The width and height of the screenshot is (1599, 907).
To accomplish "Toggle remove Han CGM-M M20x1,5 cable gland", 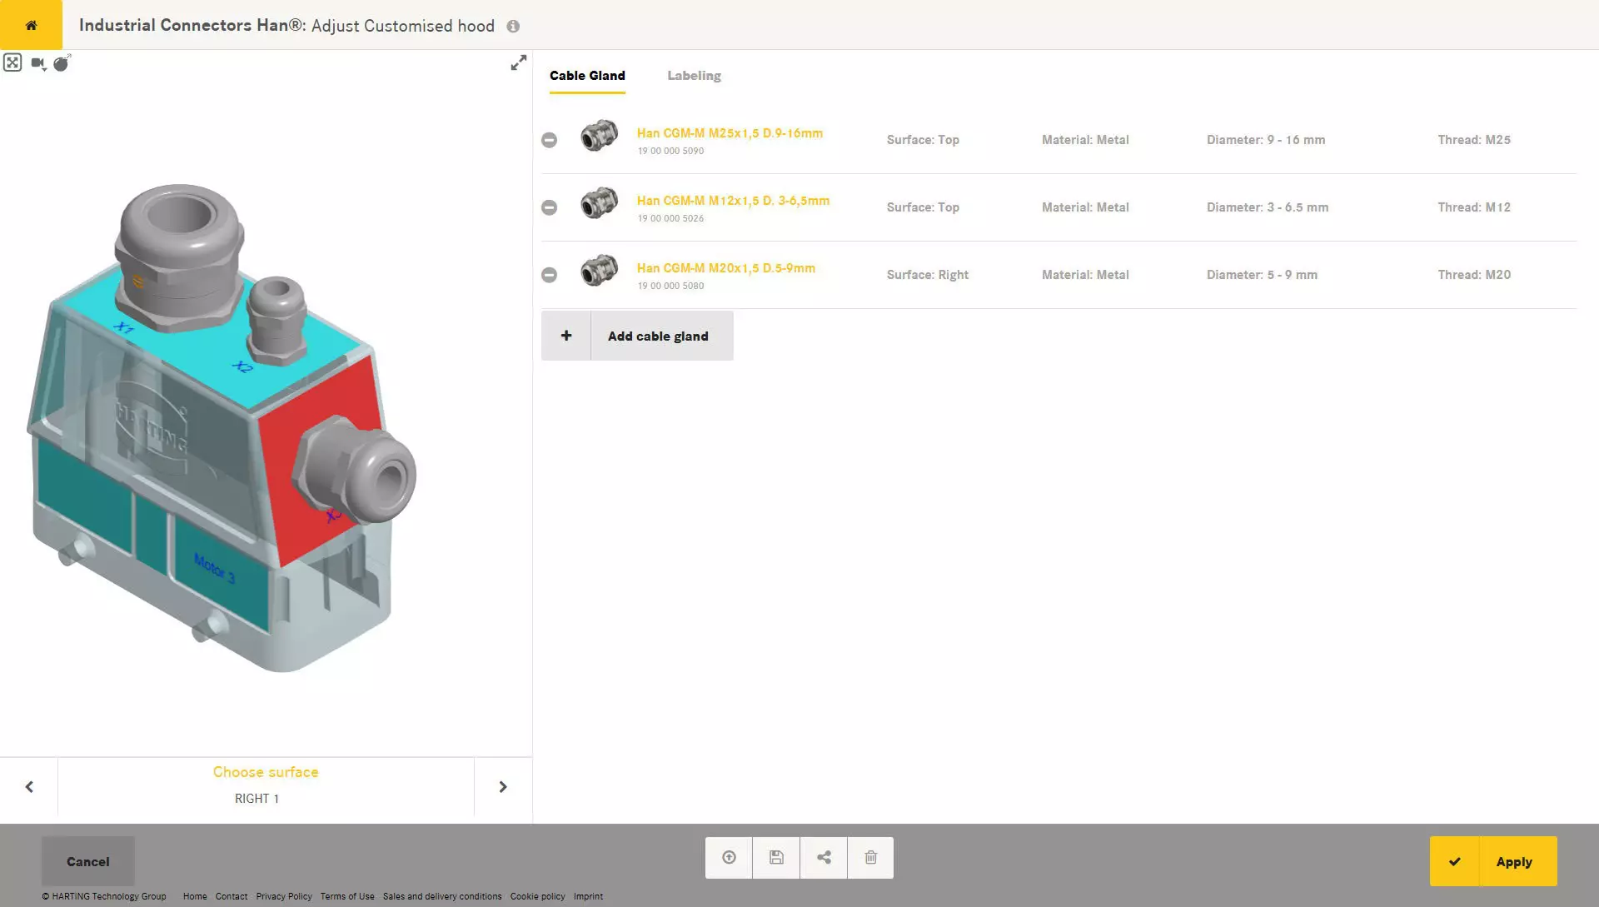I will 549,275.
